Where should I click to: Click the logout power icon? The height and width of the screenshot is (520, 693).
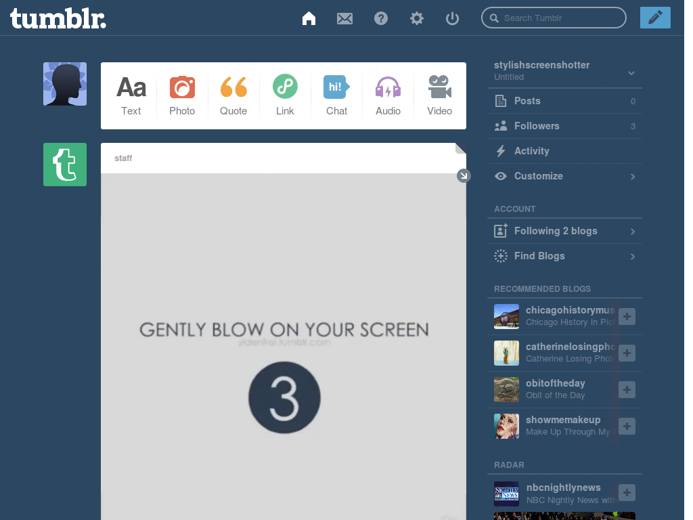[451, 18]
